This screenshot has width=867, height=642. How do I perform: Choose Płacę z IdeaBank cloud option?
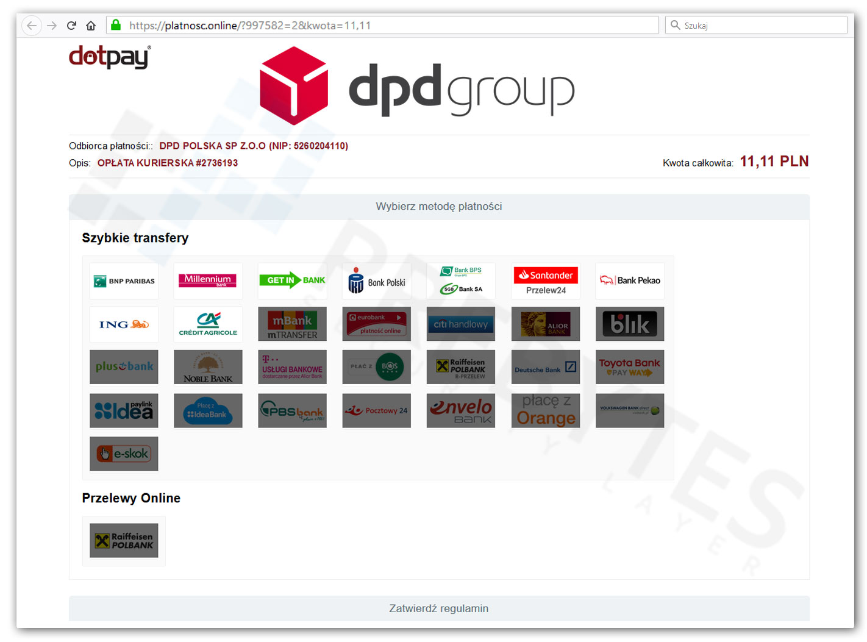[x=208, y=411]
